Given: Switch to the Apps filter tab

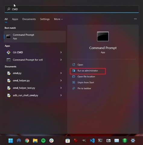Looking at the screenshot, I should click(15, 19).
